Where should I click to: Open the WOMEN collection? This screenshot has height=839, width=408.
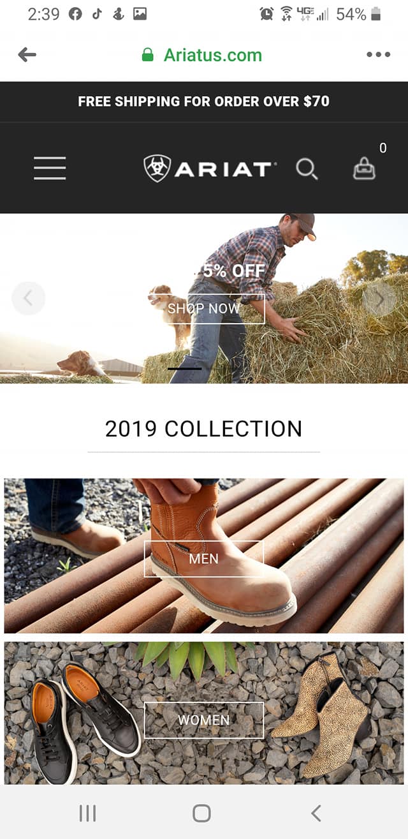204,720
